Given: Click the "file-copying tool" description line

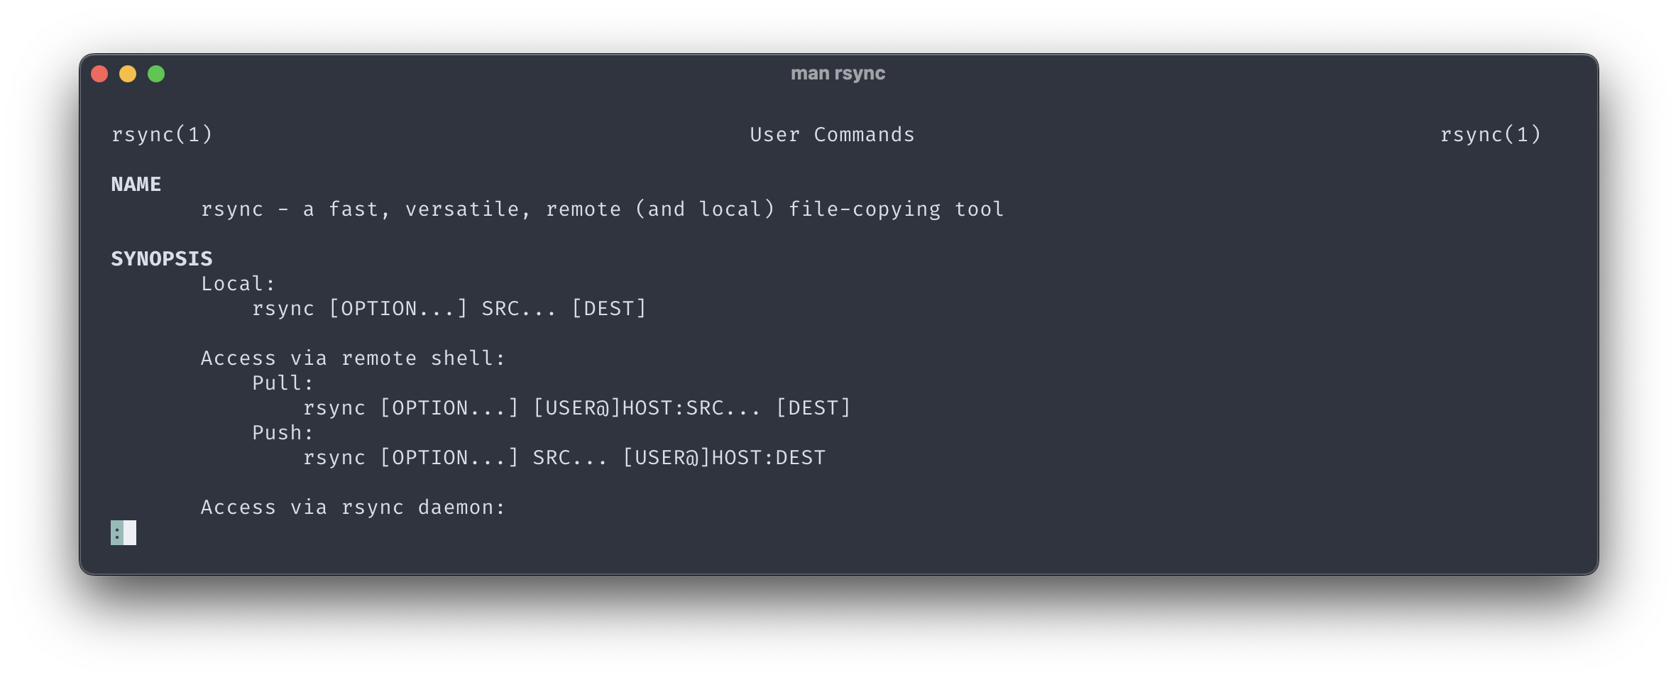Looking at the screenshot, I should 602,209.
